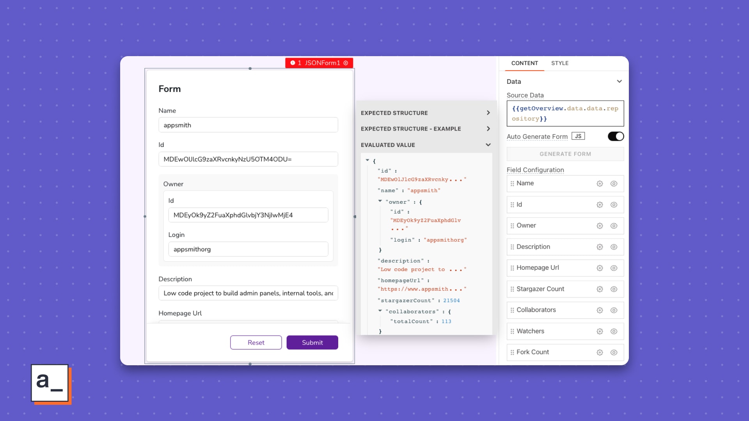Grab drag handle of Collaborators row
This screenshot has height=421, width=749.
click(512, 310)
